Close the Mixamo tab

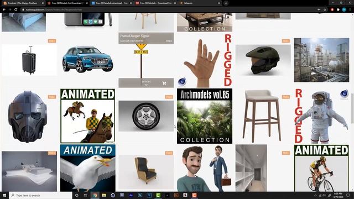219,3
